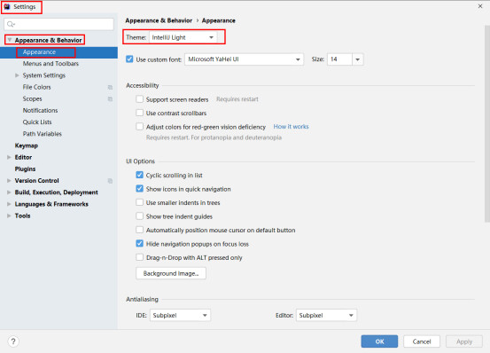Select Menus and Toolbars

point(51,64)
